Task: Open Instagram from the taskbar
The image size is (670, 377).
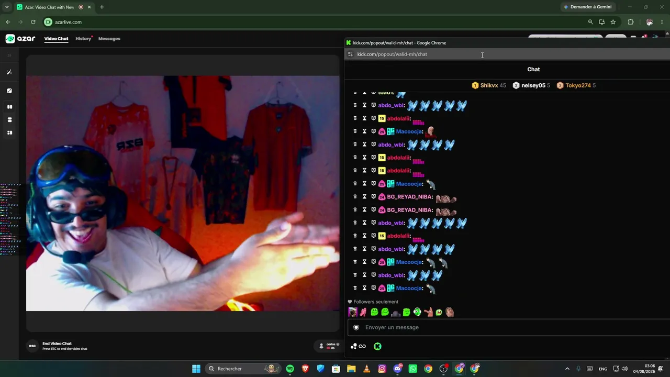Action: (x=382, y=369)
